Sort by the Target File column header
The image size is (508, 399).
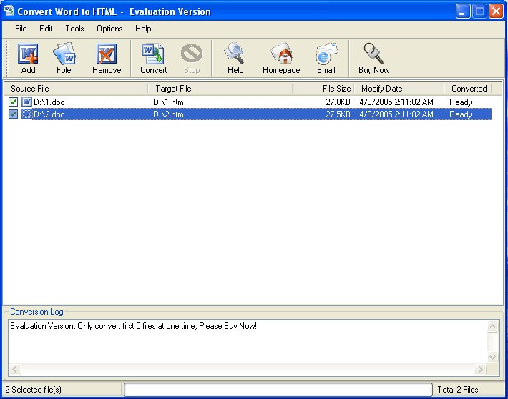pos(220,89)
